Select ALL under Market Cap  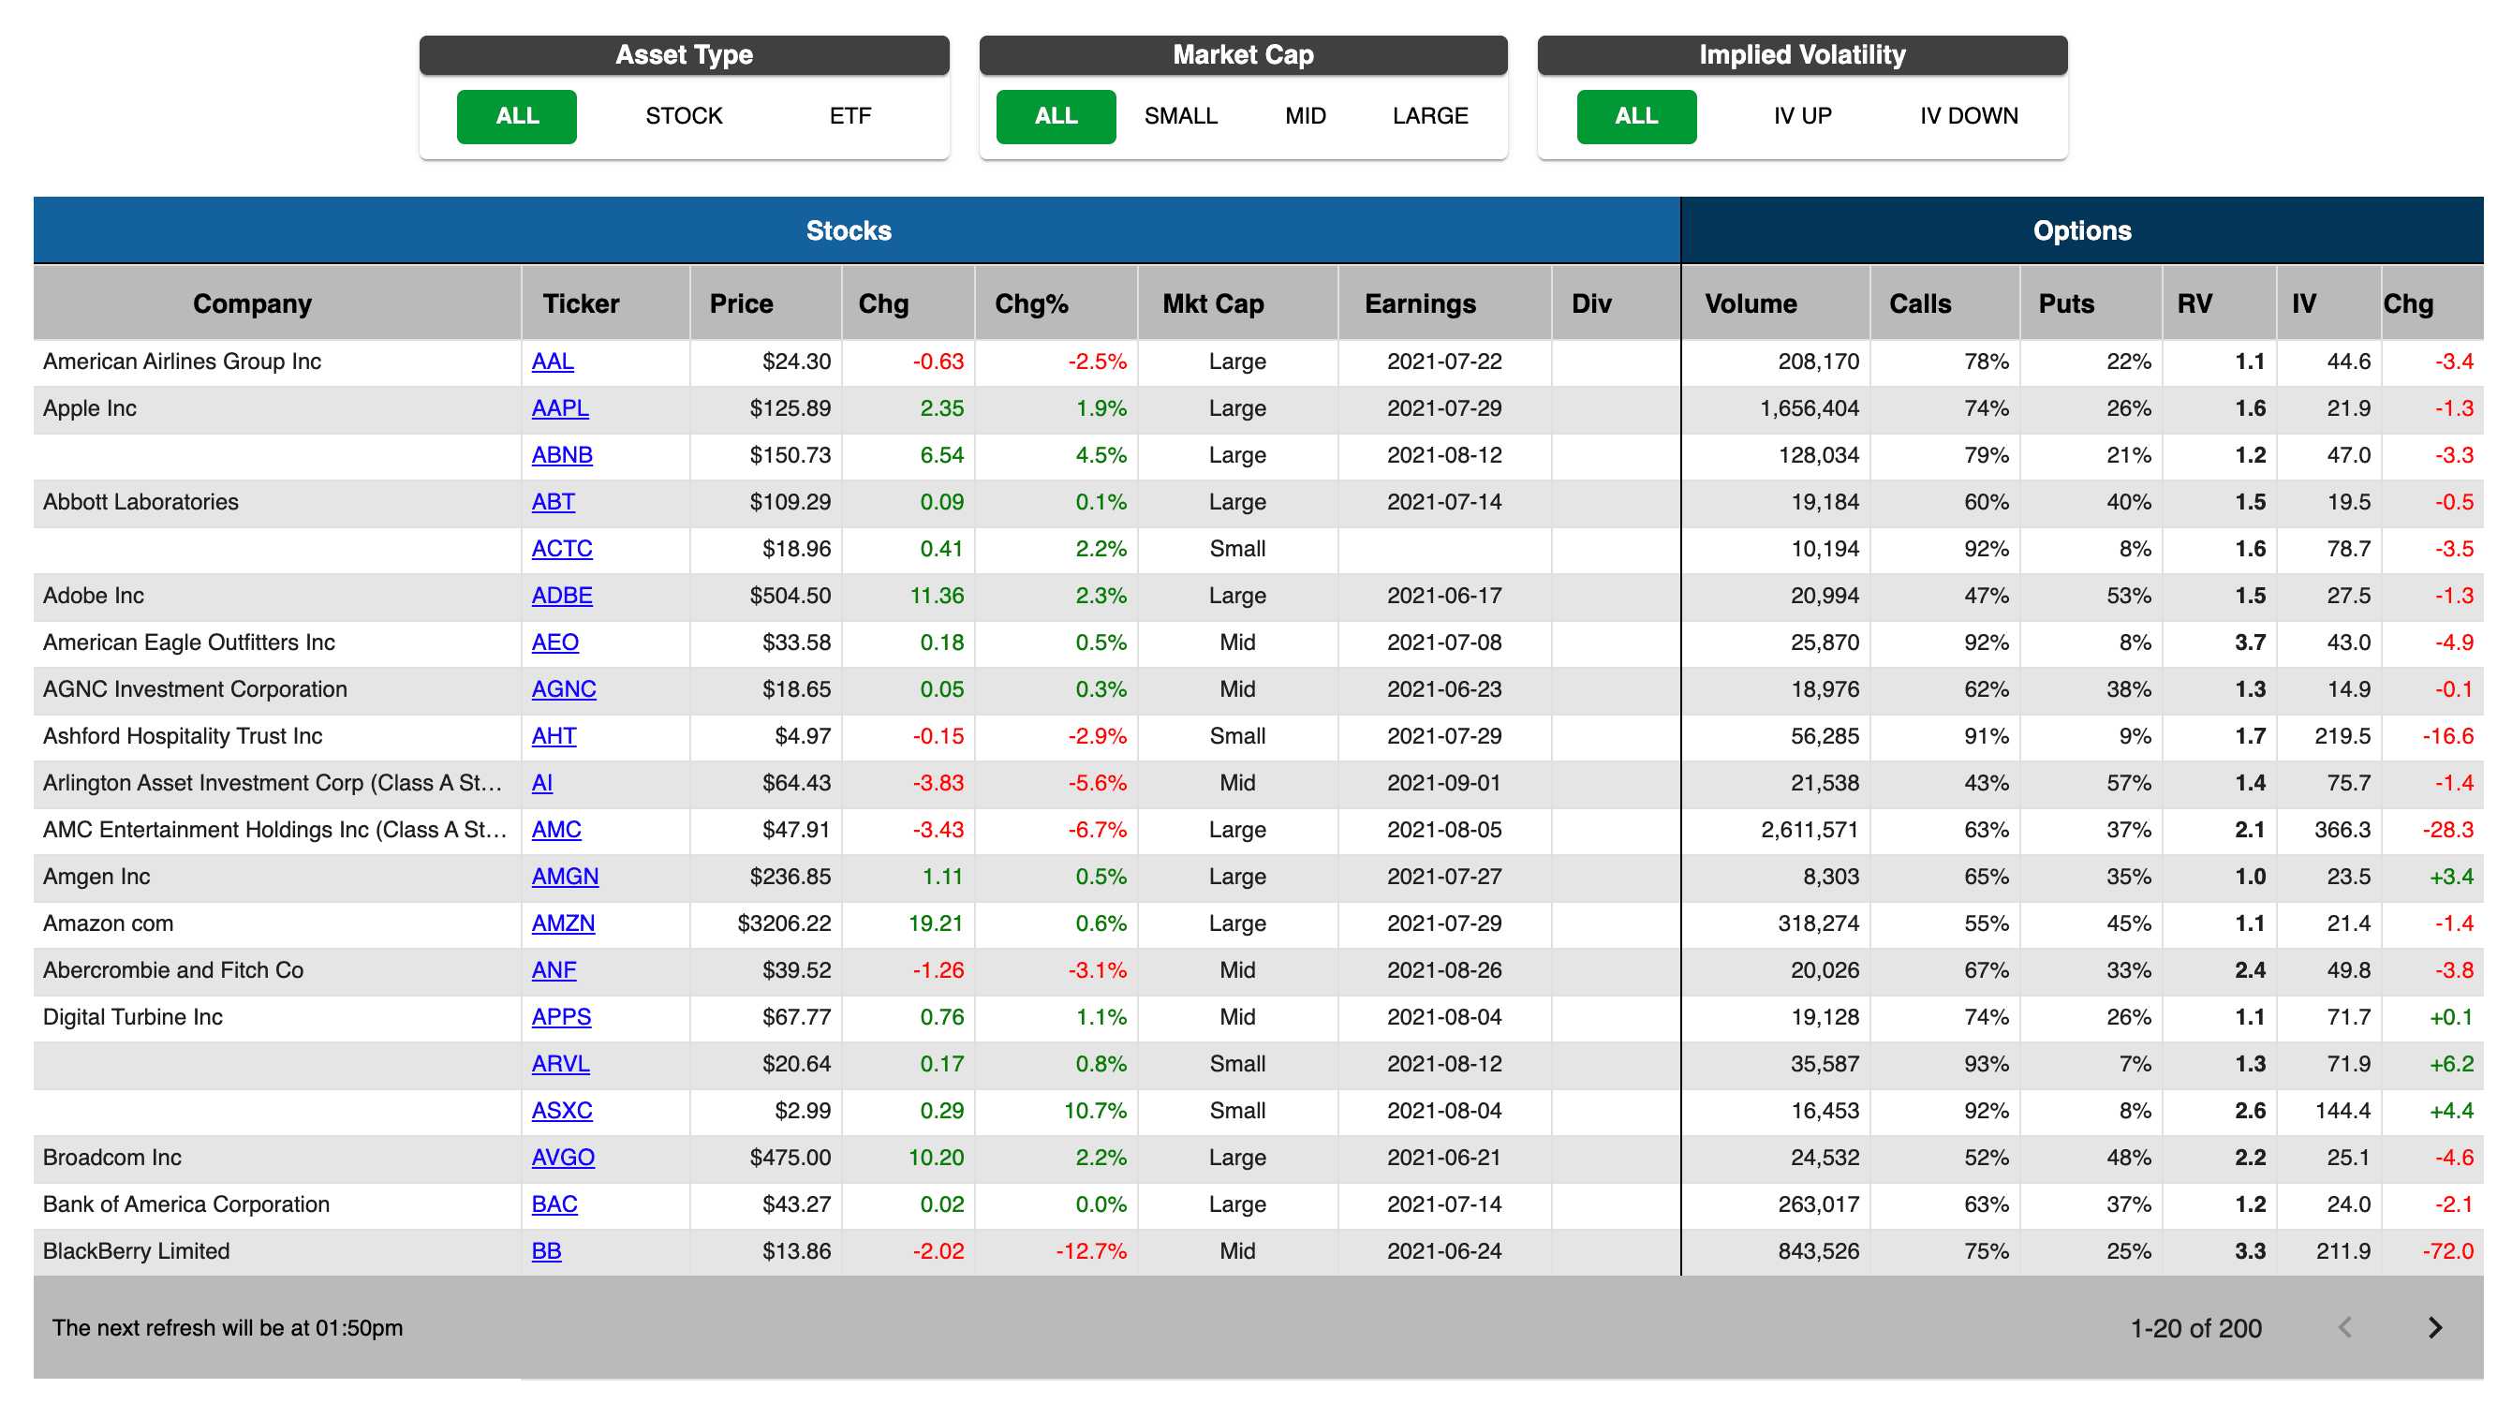click(1057, 116)
